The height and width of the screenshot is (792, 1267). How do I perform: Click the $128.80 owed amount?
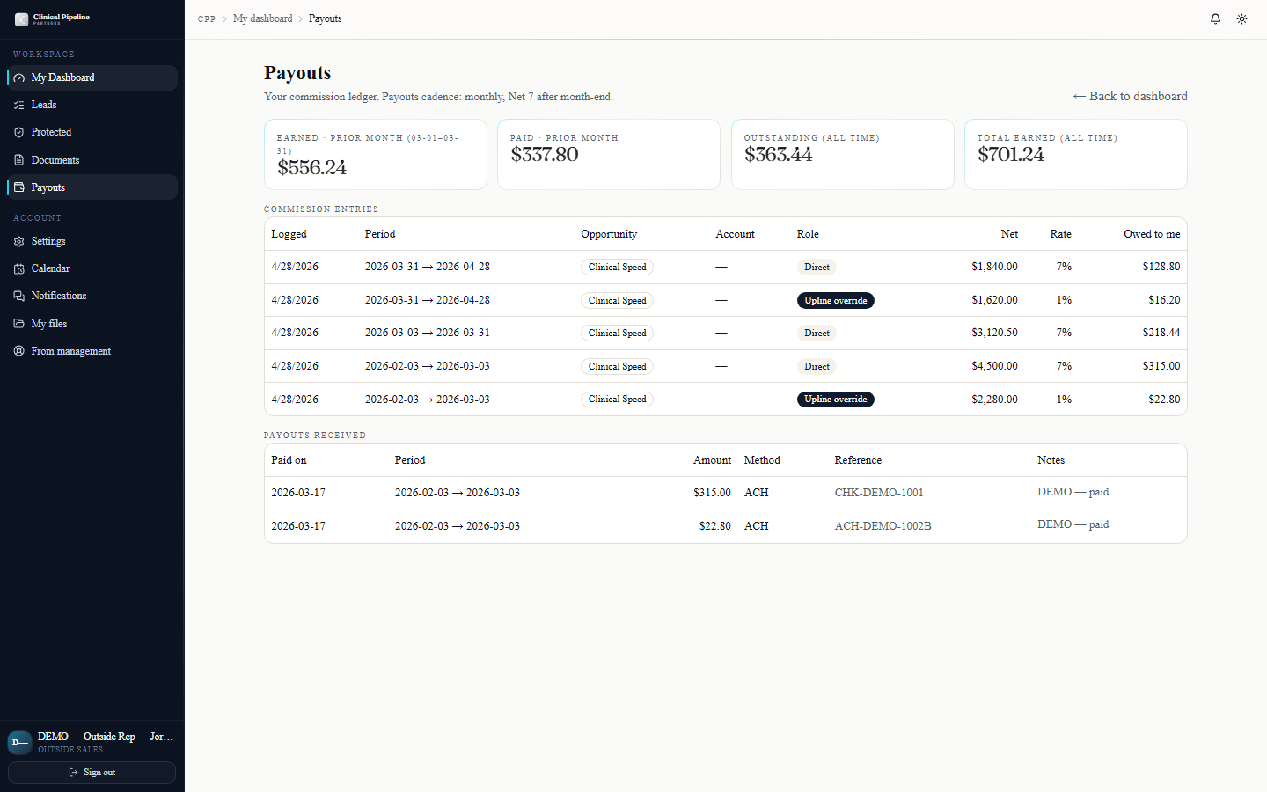[x=1161, y=267]
